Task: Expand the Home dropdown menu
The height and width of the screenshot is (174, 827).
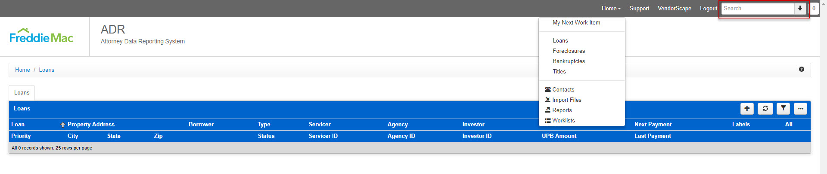Action: click(611, 9)
